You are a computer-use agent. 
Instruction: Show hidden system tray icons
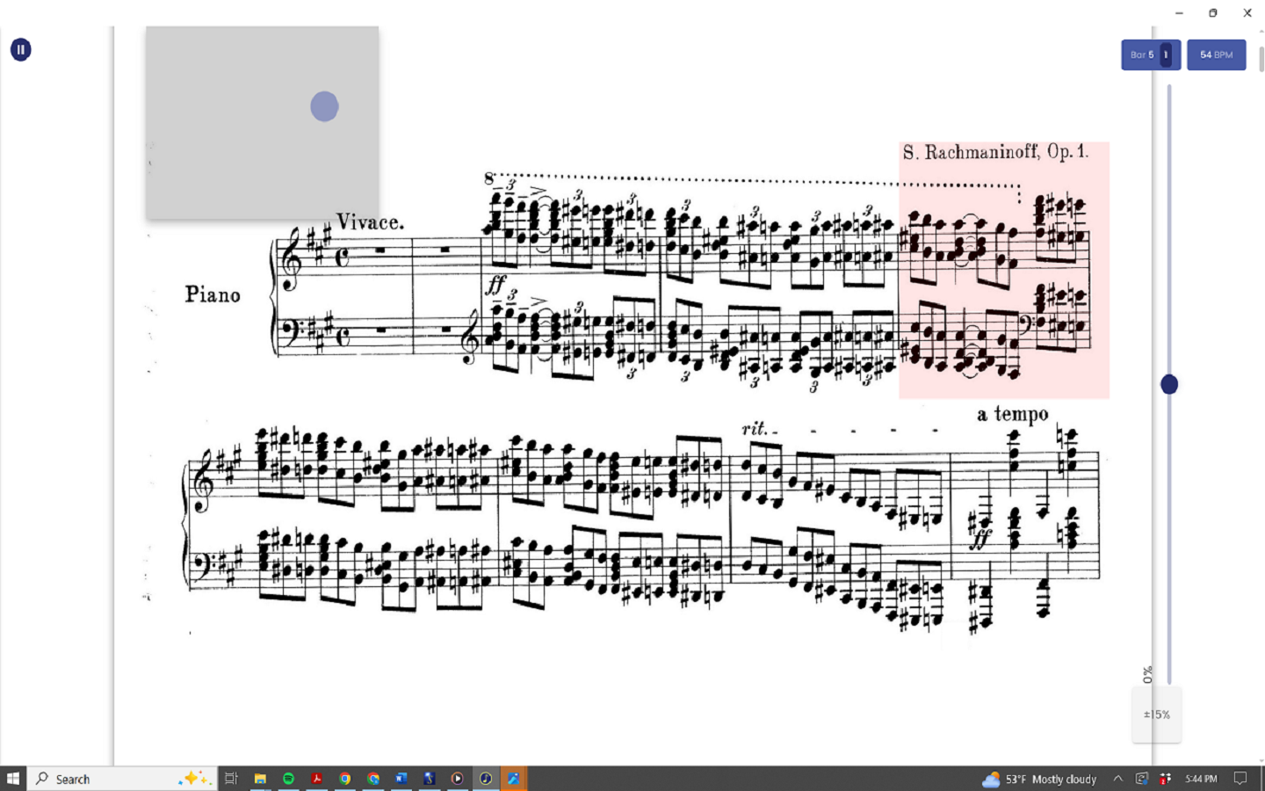point(1117,779)
